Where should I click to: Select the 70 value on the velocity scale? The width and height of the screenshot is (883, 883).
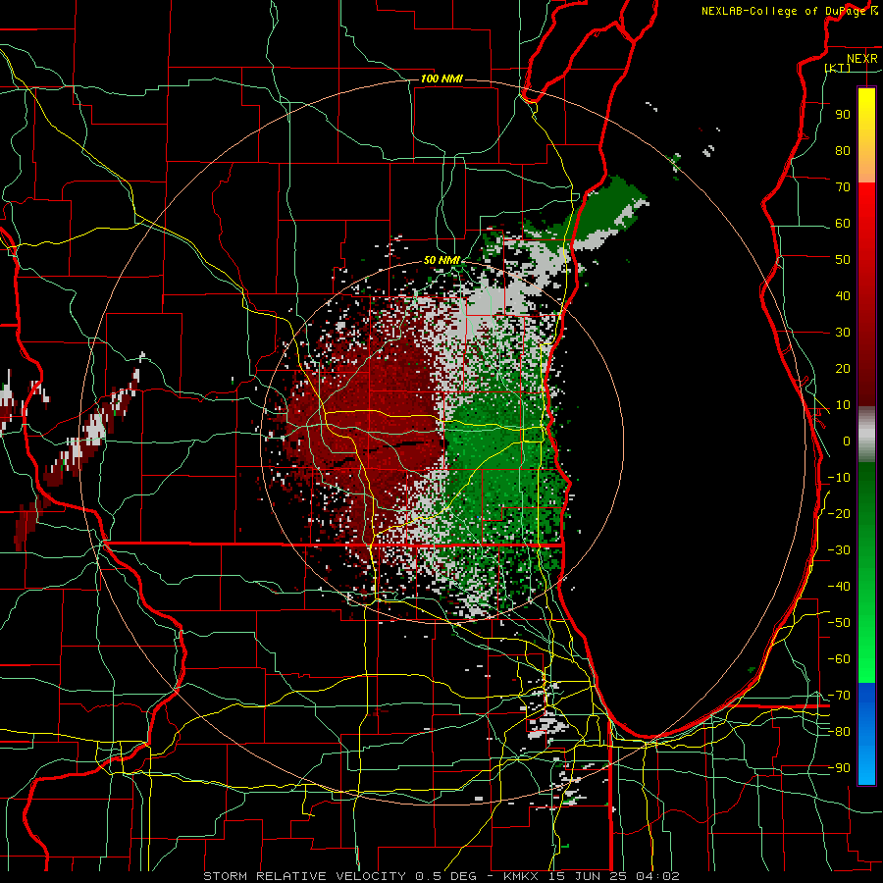[x=843, y=187]
